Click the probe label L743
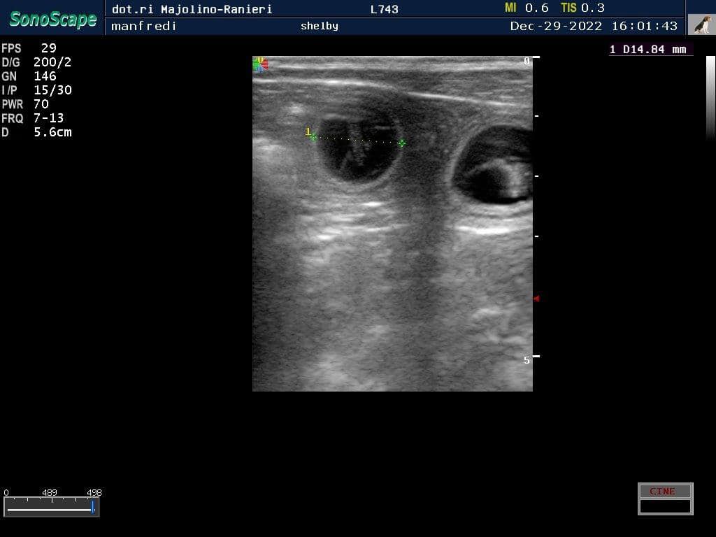Screen dimensions: 716x537 (384, 9)
